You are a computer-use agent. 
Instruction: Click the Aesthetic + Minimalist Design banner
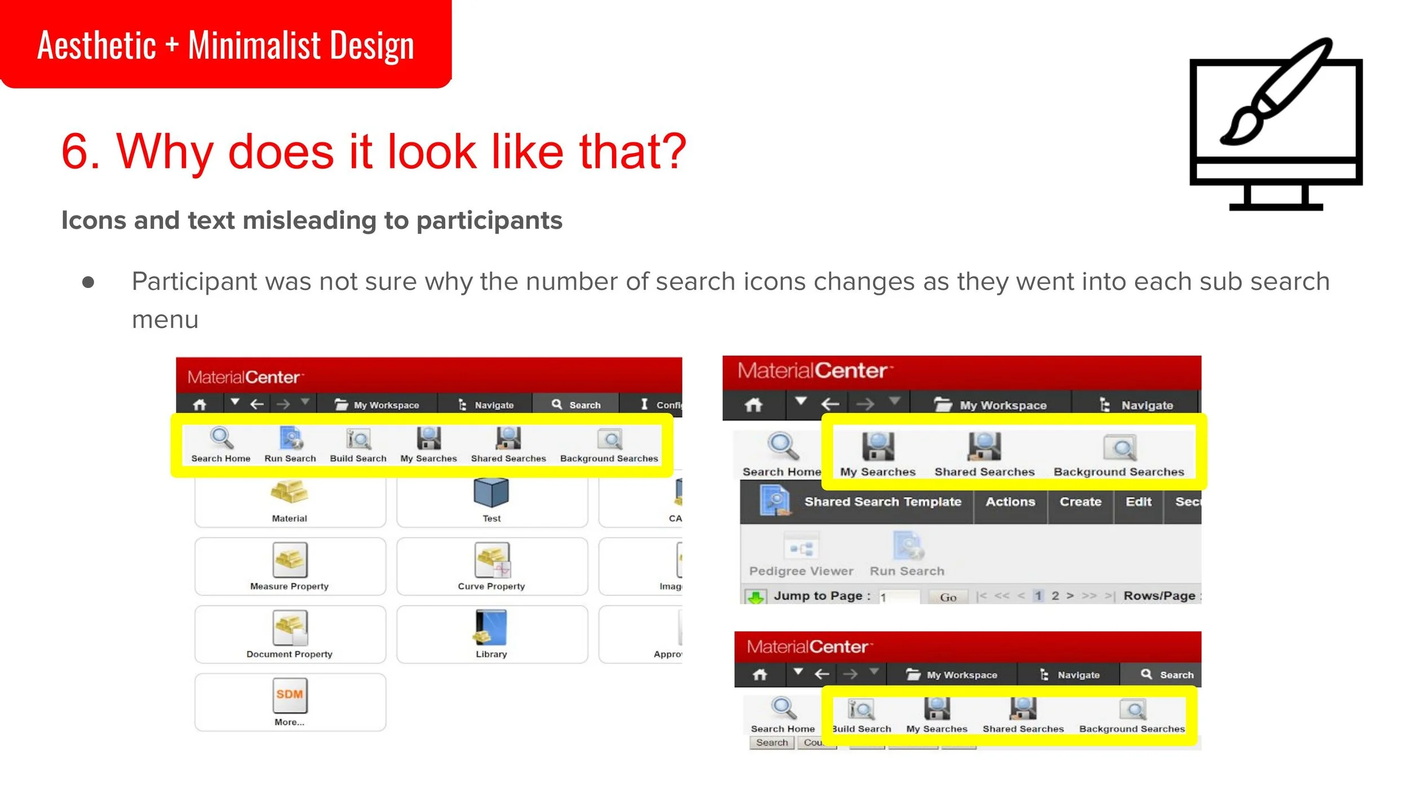[225, 44]
